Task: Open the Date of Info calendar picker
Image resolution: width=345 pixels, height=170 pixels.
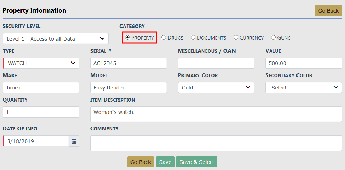Action: (x=74, y=141)
